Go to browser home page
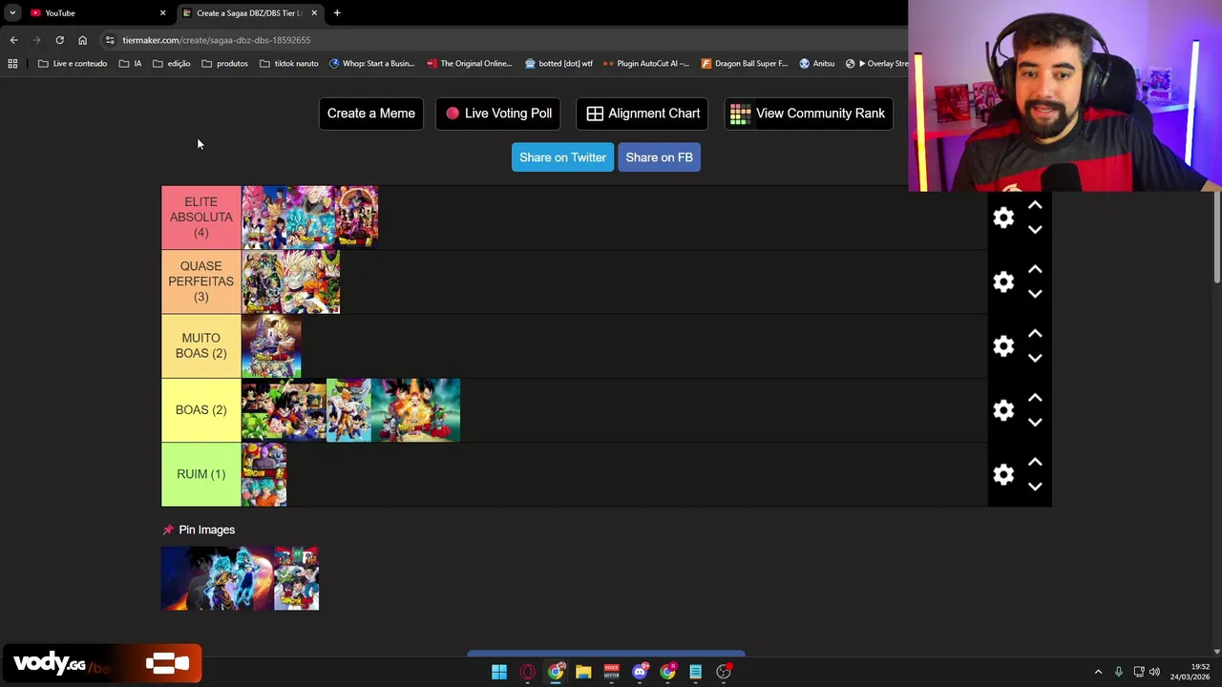Viewport: 1222px width, 687px height. coord(82,40)
